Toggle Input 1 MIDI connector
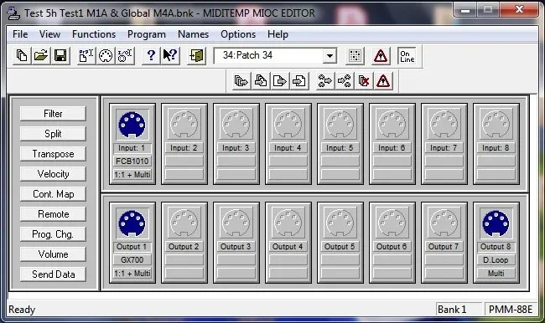The image size is (545, 323). pos(132,125)
